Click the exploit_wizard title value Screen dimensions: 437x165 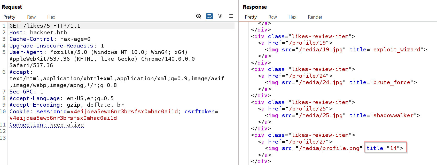396,50
